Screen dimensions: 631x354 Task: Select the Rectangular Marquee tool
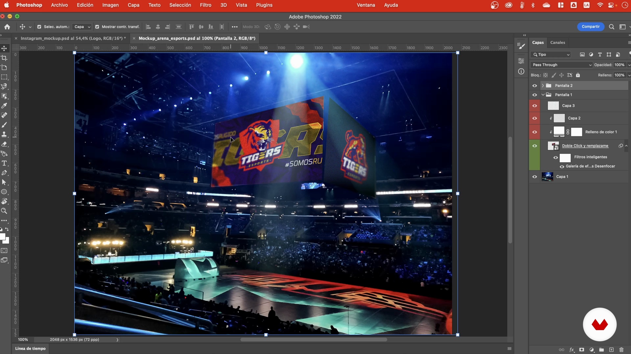coord(4,77)
